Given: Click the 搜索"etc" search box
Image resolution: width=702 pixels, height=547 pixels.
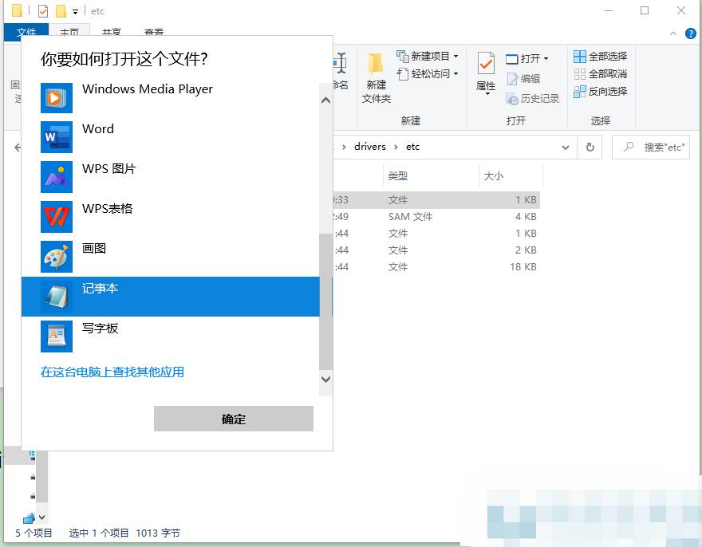Looking at the screenshot, I should tap(651, 148).
